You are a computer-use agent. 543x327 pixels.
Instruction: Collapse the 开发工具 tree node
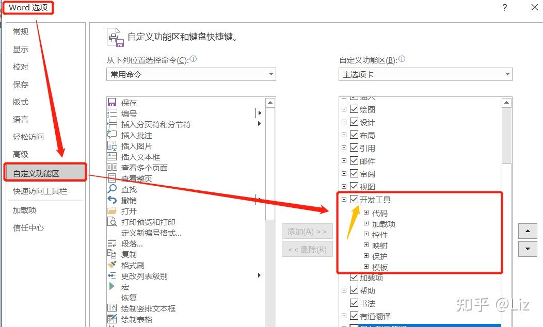click(x=344, y=199)
